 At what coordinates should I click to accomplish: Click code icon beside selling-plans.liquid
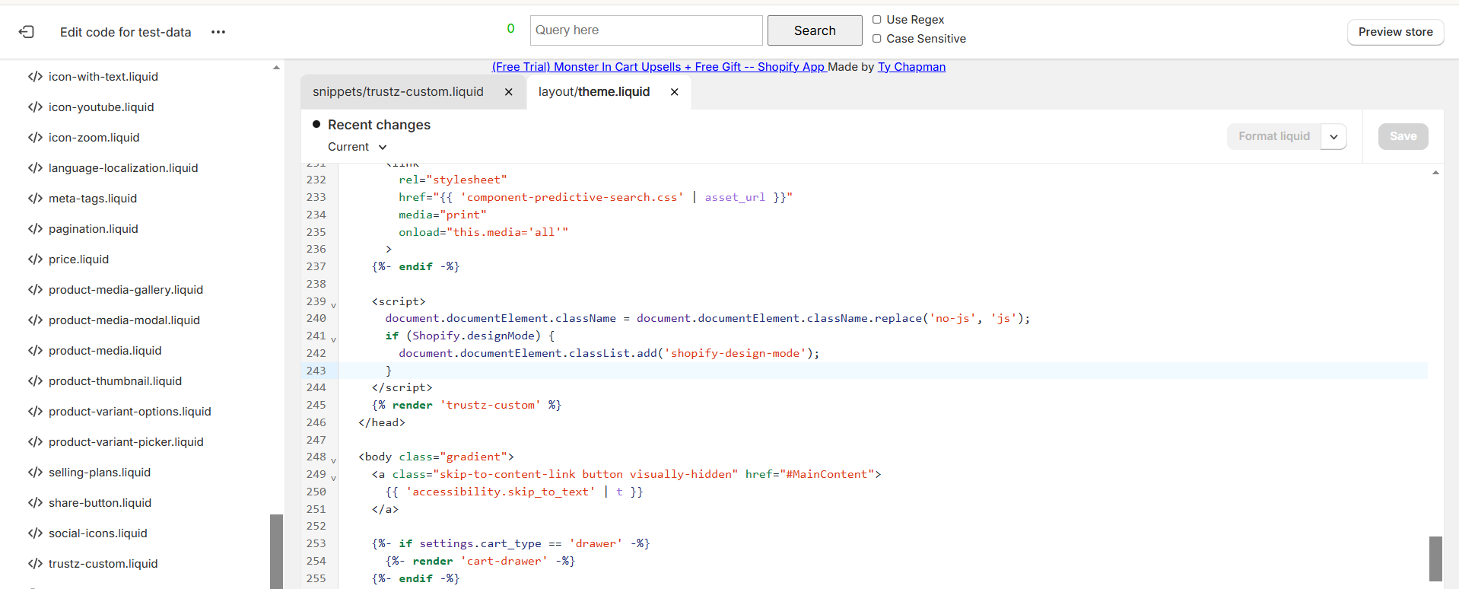tap(35, 473)
